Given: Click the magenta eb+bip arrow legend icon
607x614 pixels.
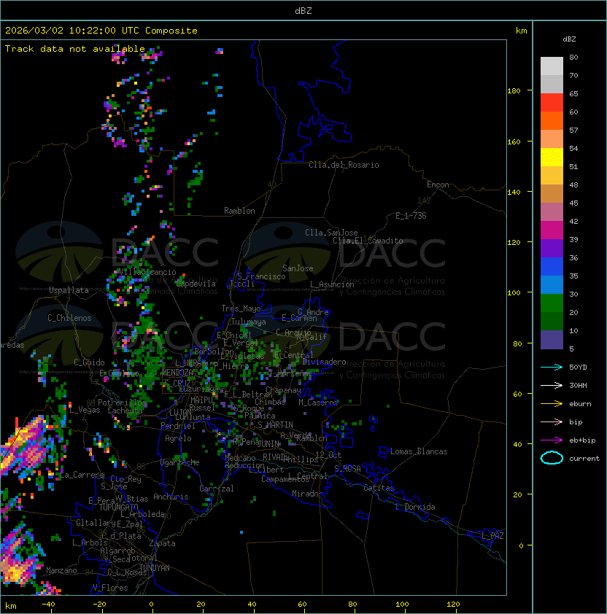Looking at the screenshot, I should pos(552,440).
